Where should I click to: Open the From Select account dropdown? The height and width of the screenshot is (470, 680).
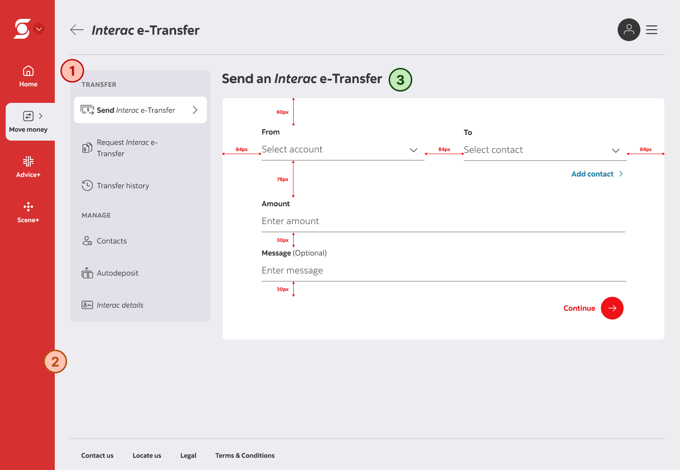coord(343,150)
